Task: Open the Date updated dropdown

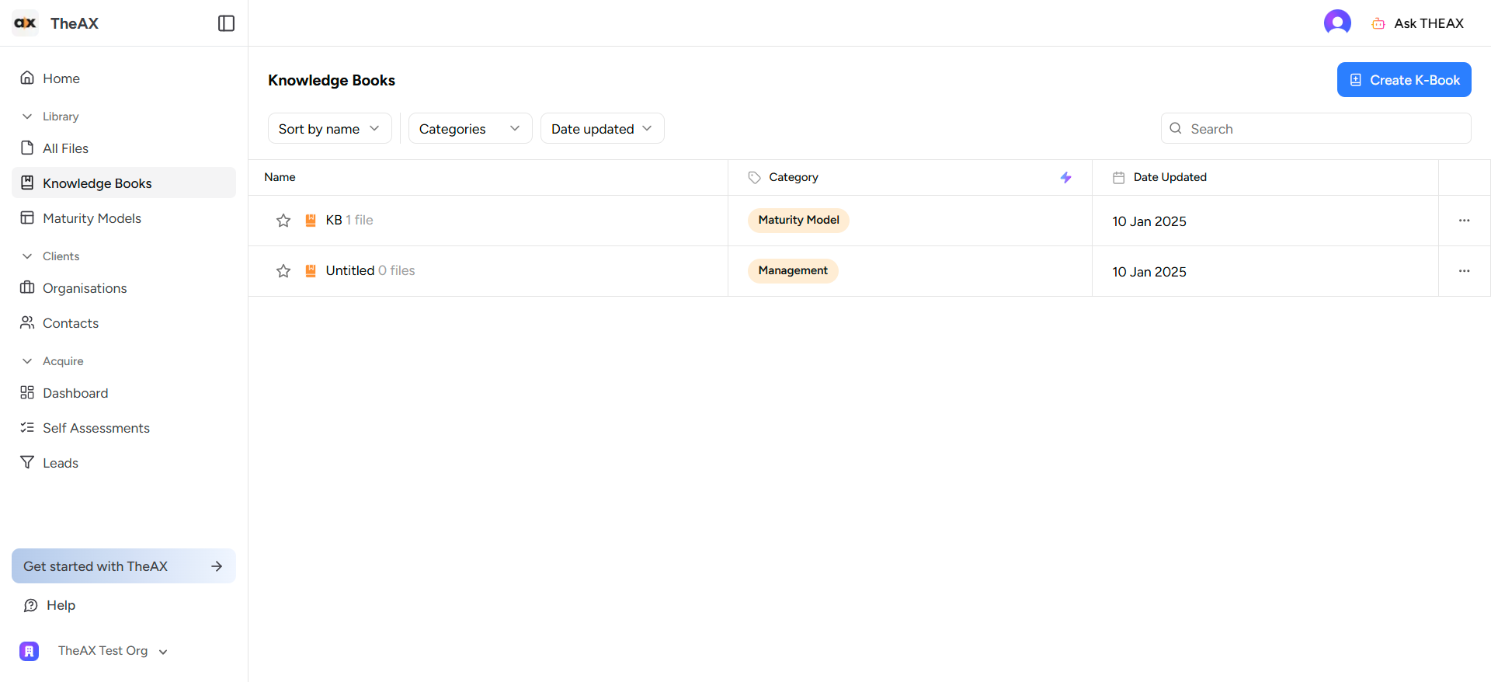Action: 603,128
